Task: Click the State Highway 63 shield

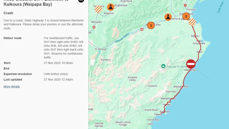Action: point(142,29)
